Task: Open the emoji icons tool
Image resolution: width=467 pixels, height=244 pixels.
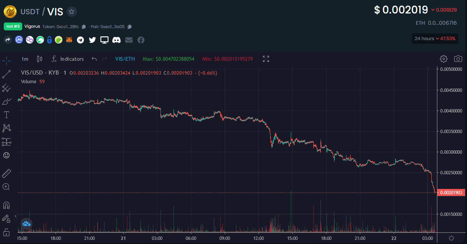Action: click(x=6, y=155)
